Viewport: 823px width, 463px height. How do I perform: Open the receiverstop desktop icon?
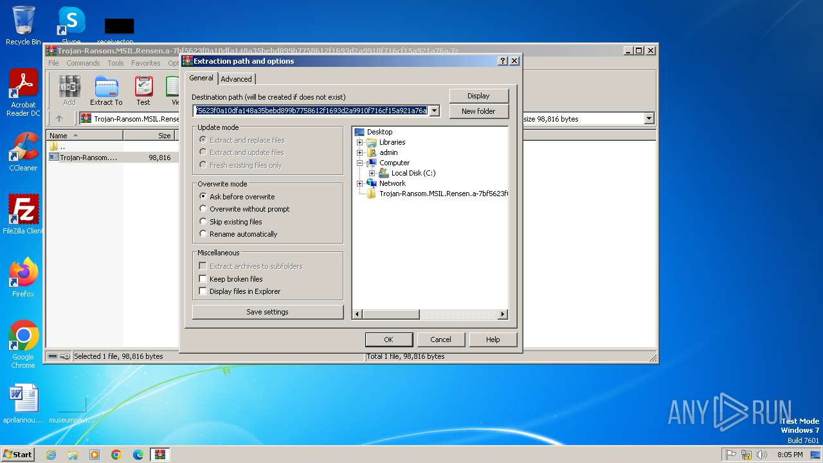tap(116, 31)
